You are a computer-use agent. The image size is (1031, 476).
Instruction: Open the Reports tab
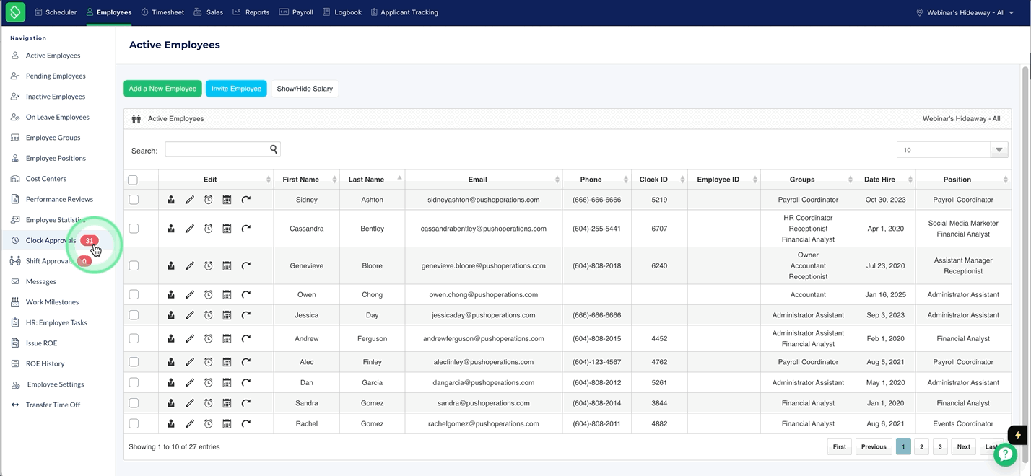(x=251, y=12)
